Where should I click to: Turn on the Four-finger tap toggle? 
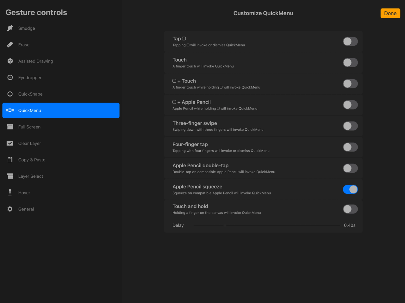[350, 147]
